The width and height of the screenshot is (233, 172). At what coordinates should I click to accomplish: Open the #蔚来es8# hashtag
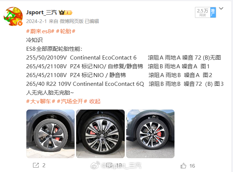tap(40, 31)
